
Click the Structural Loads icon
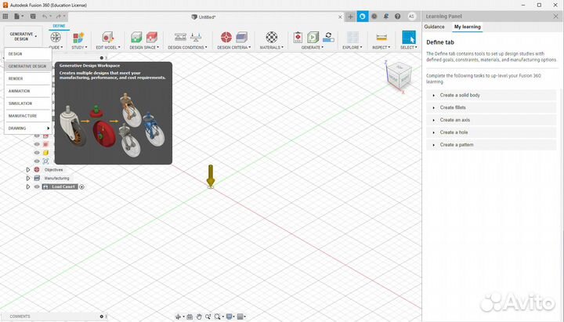(x=196, y=37)
